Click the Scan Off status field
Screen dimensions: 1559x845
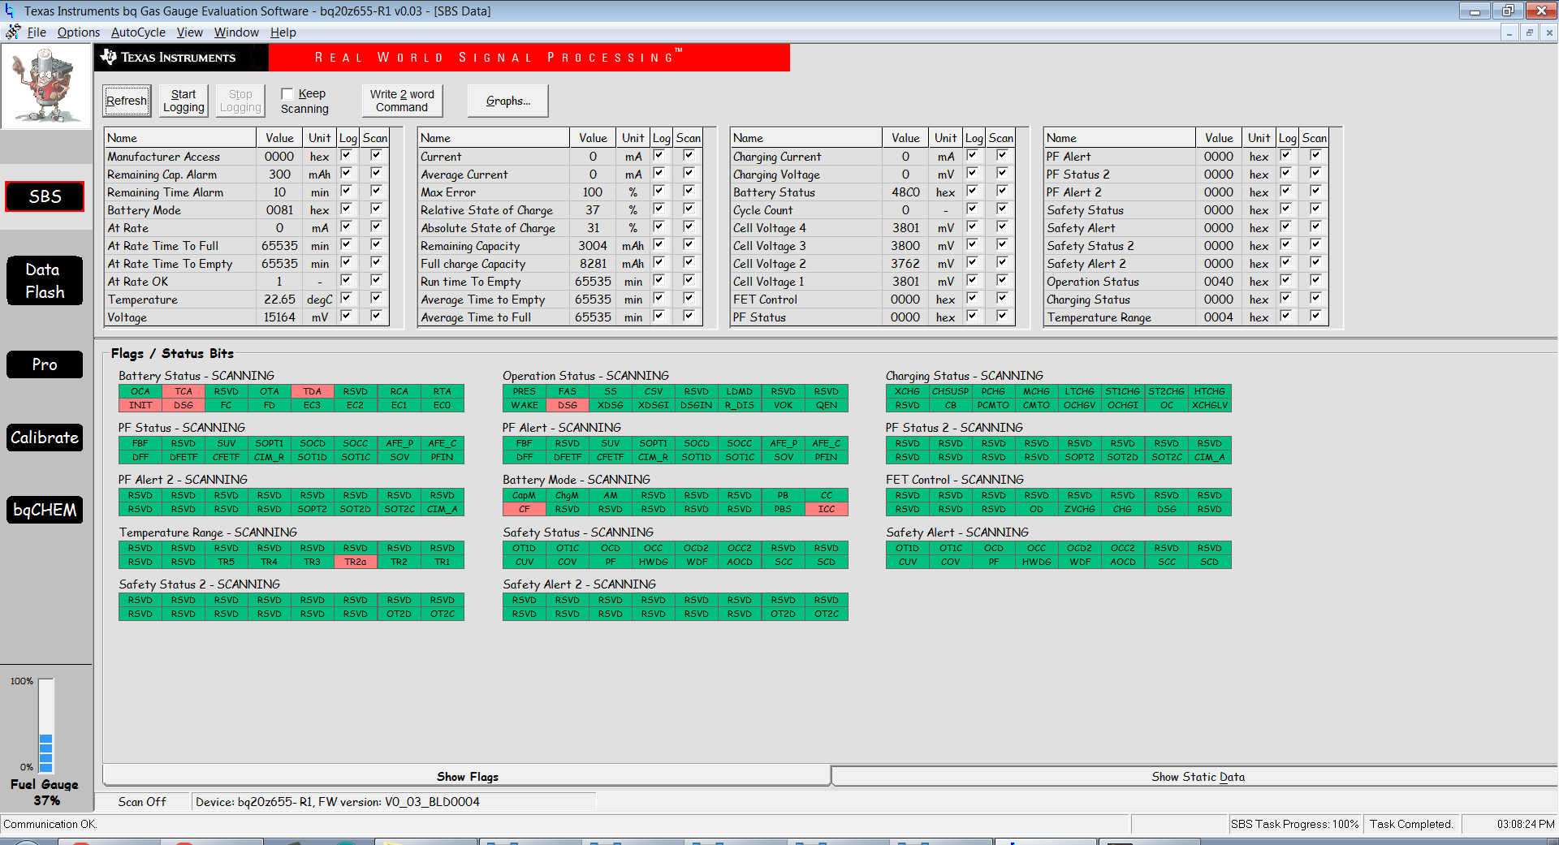coord(142,802)
